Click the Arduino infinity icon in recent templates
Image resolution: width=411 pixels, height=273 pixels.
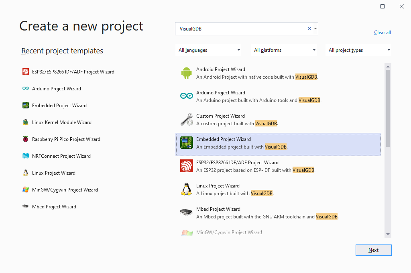coord(25,88)
